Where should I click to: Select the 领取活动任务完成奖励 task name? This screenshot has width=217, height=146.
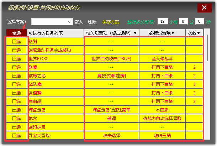coord(55,50)
